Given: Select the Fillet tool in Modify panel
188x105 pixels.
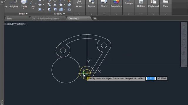Looking at the screenshot, I should pyautogui.click(x=61, y=5).
